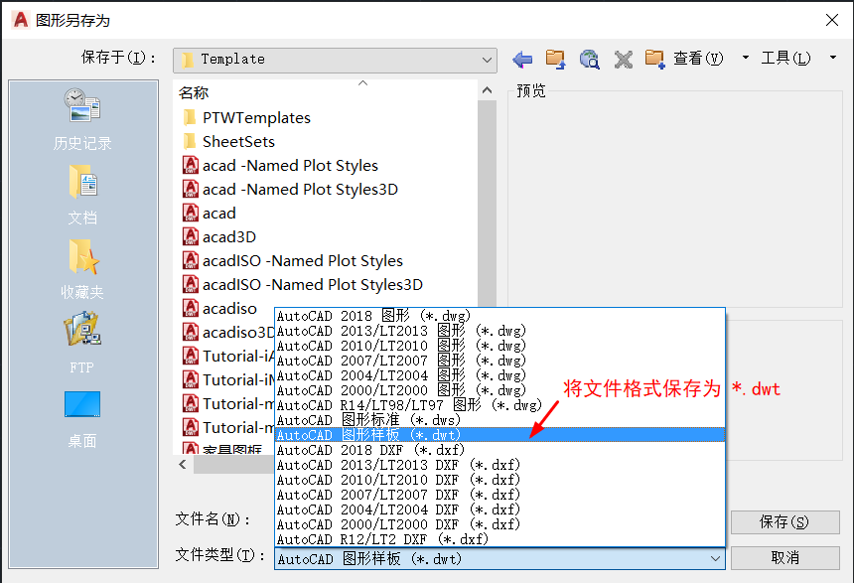This screenshot has height=583, width=854.
Task: Open the SheetSets folder
Action: point(228,142)
